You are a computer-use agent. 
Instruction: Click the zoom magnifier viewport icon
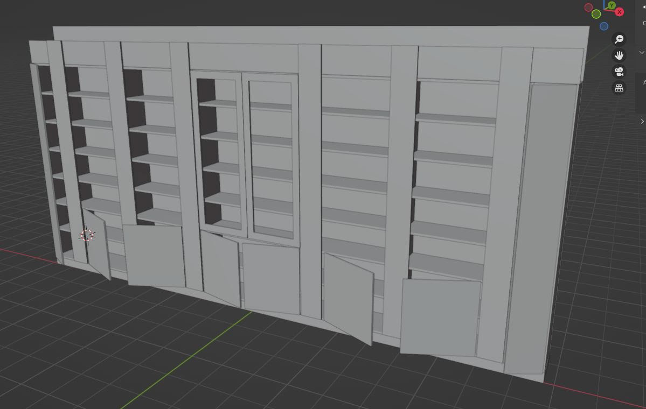619,39
